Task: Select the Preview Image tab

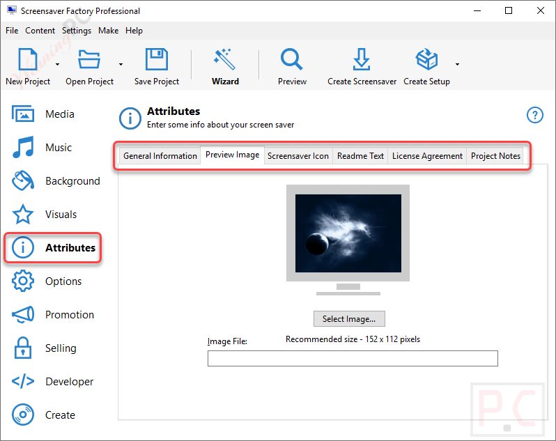Action: (232, 155)
